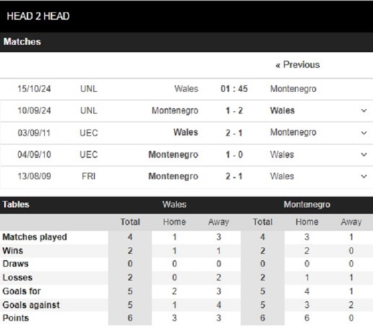373x329 pixels.
Task: Click the Montenegro column header in Tables
Action: [307, 205]
